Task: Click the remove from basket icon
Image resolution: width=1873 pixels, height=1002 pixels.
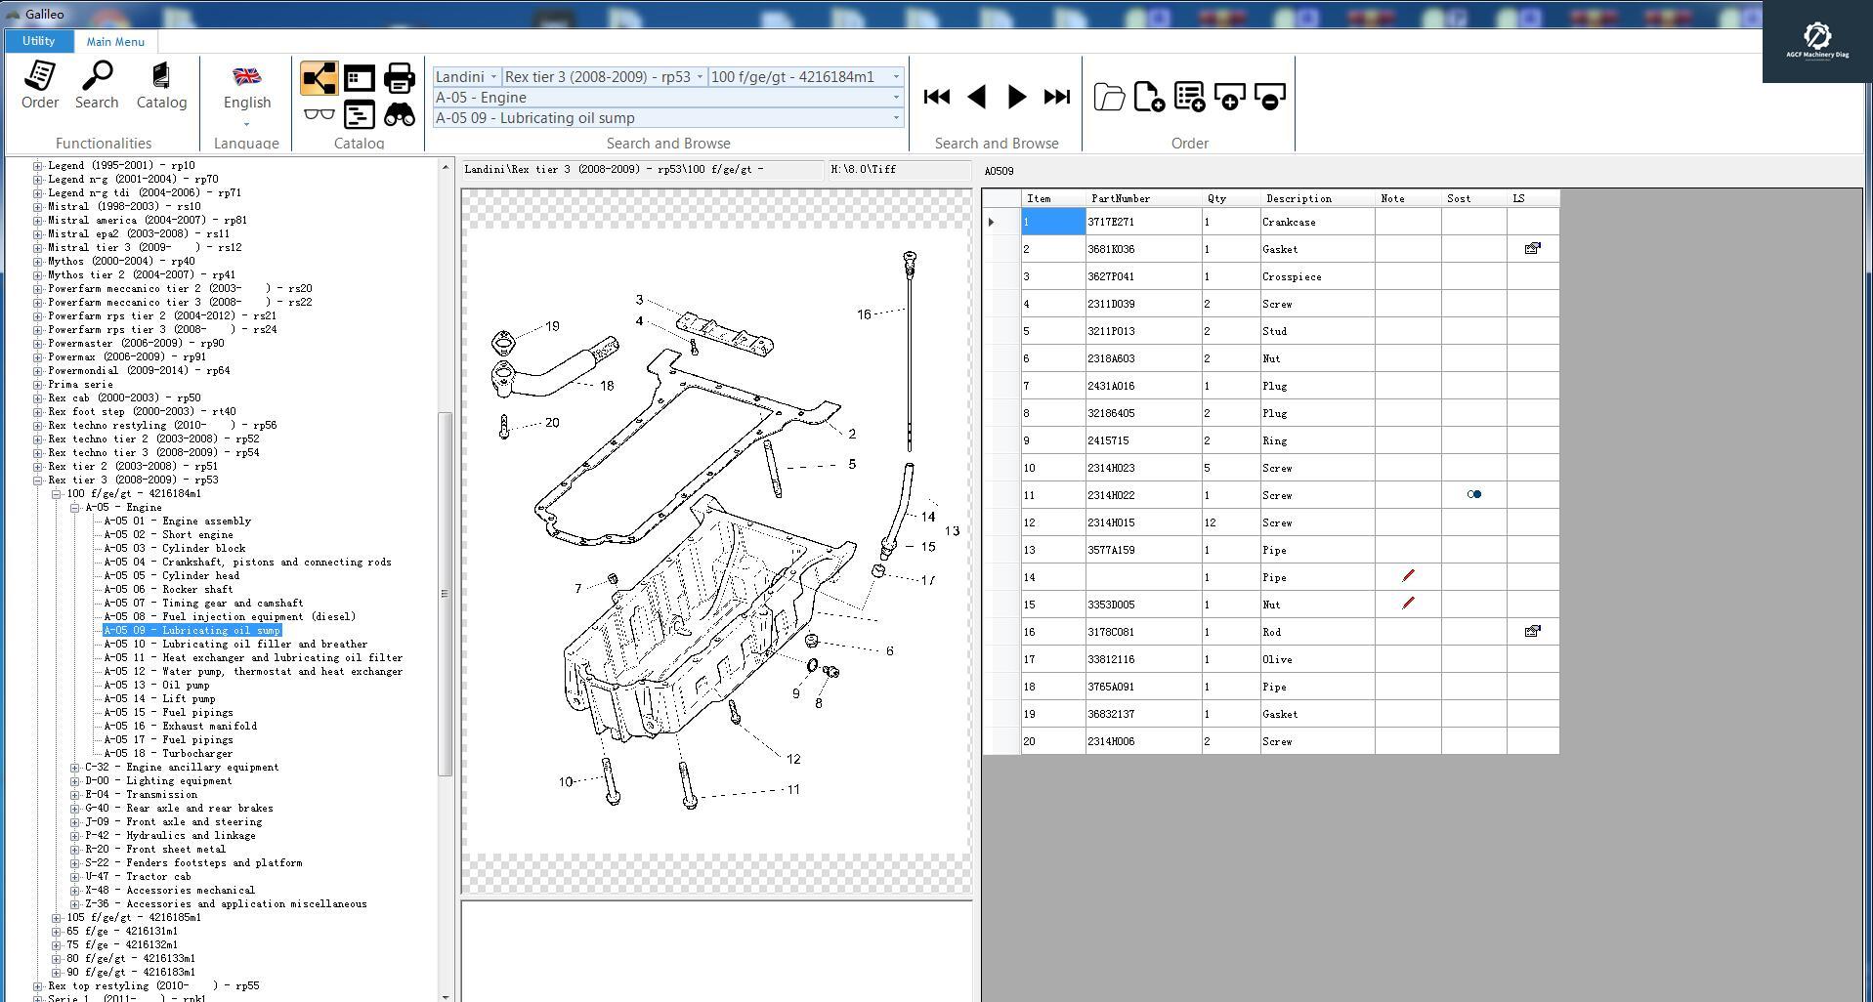Action: (x=1269, y=97)
